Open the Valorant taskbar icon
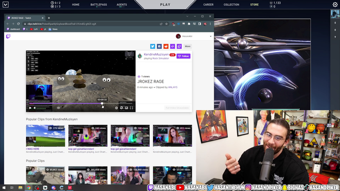The image size is (340, 191). pos(70,188)
